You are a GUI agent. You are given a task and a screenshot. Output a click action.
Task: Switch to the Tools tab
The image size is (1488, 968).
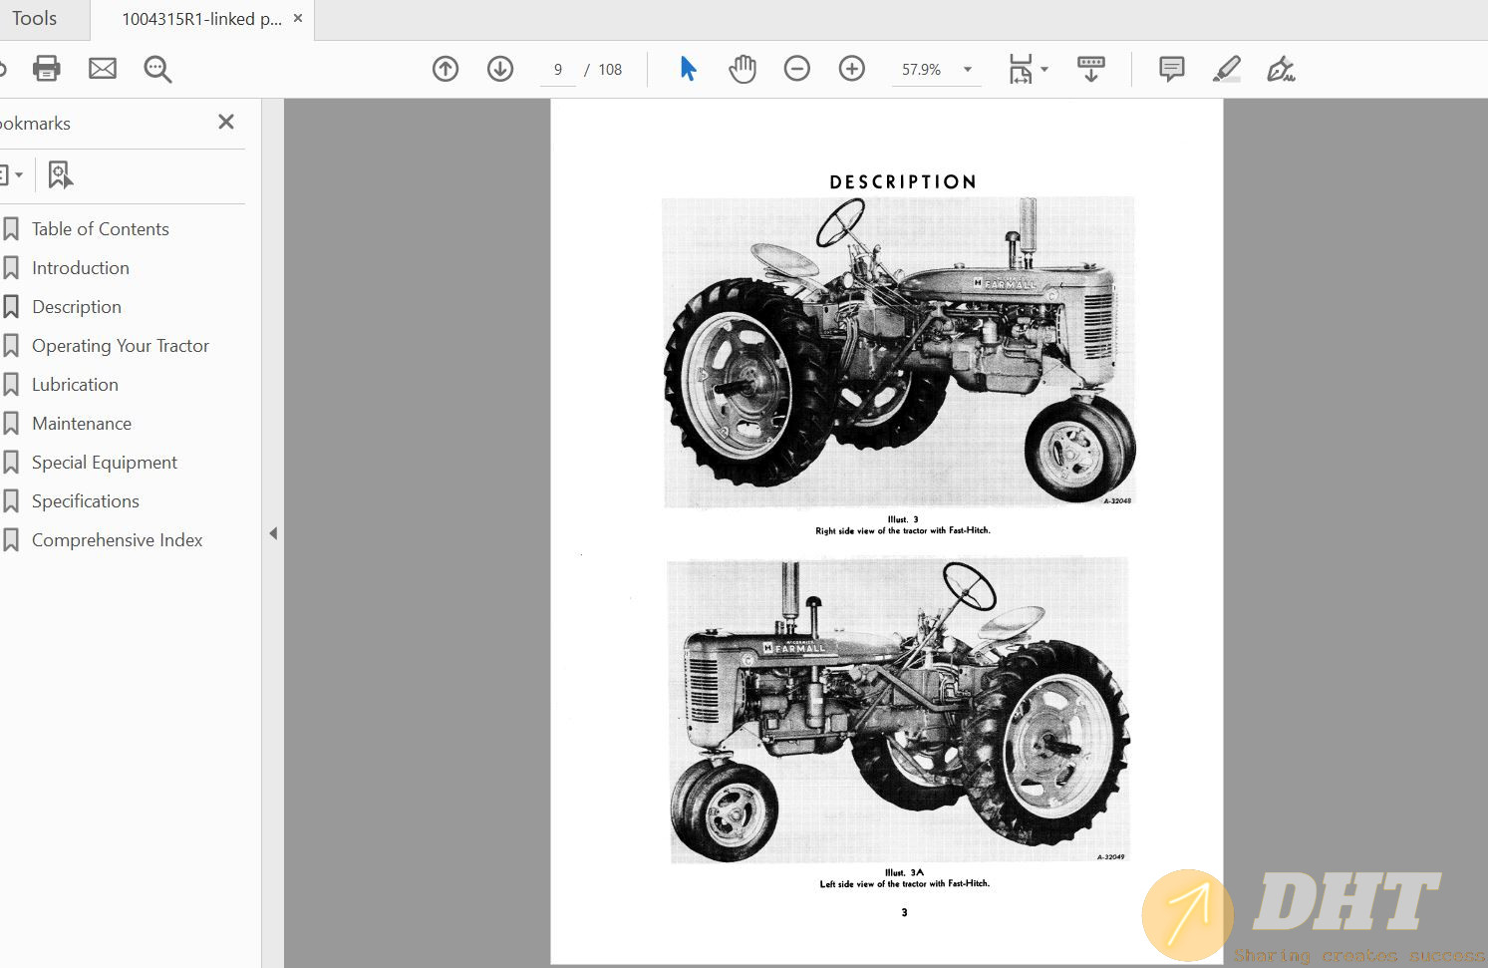coord(35,18)
